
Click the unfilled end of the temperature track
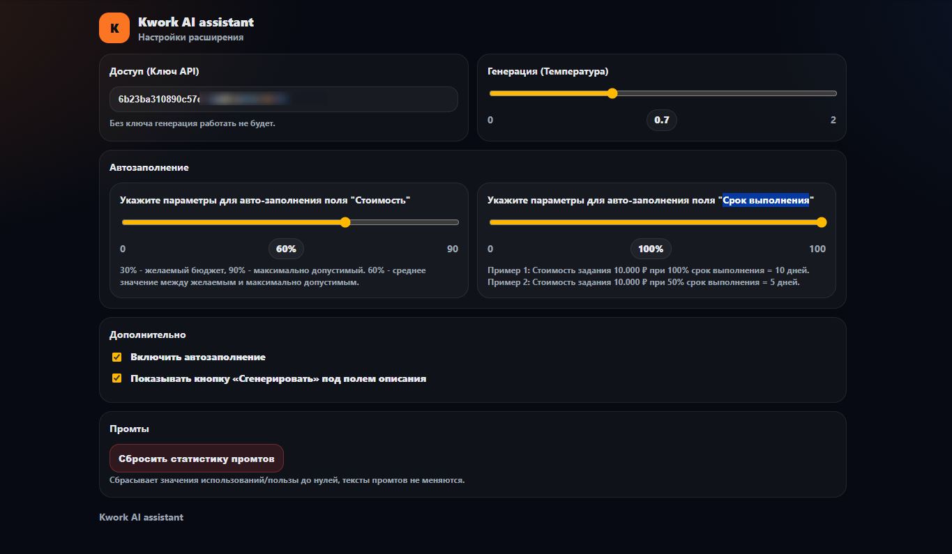[767, 93]
